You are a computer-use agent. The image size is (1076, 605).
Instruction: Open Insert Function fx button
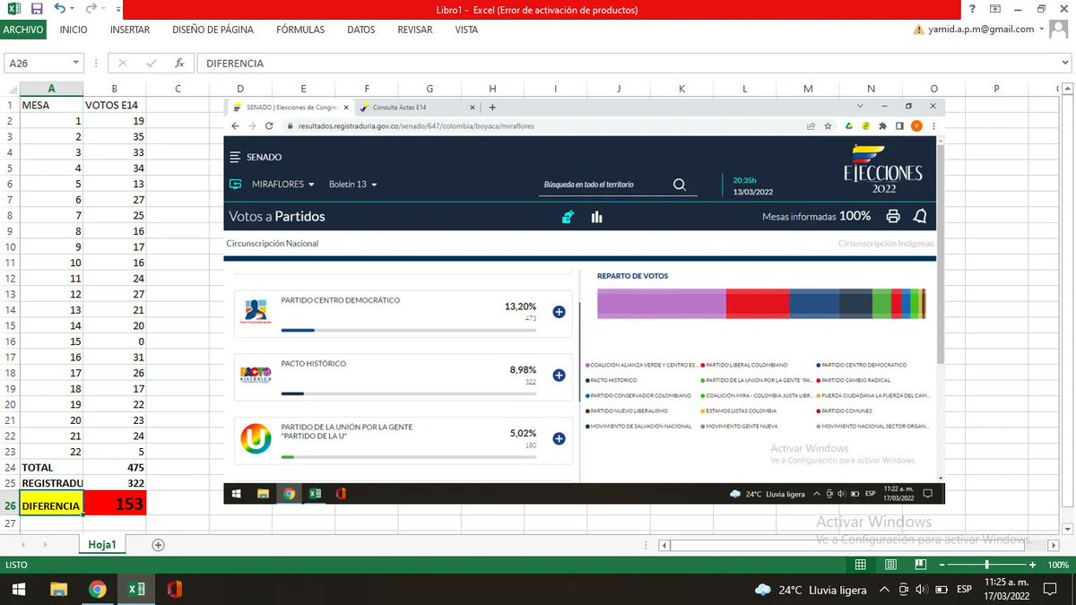[179, 64]
